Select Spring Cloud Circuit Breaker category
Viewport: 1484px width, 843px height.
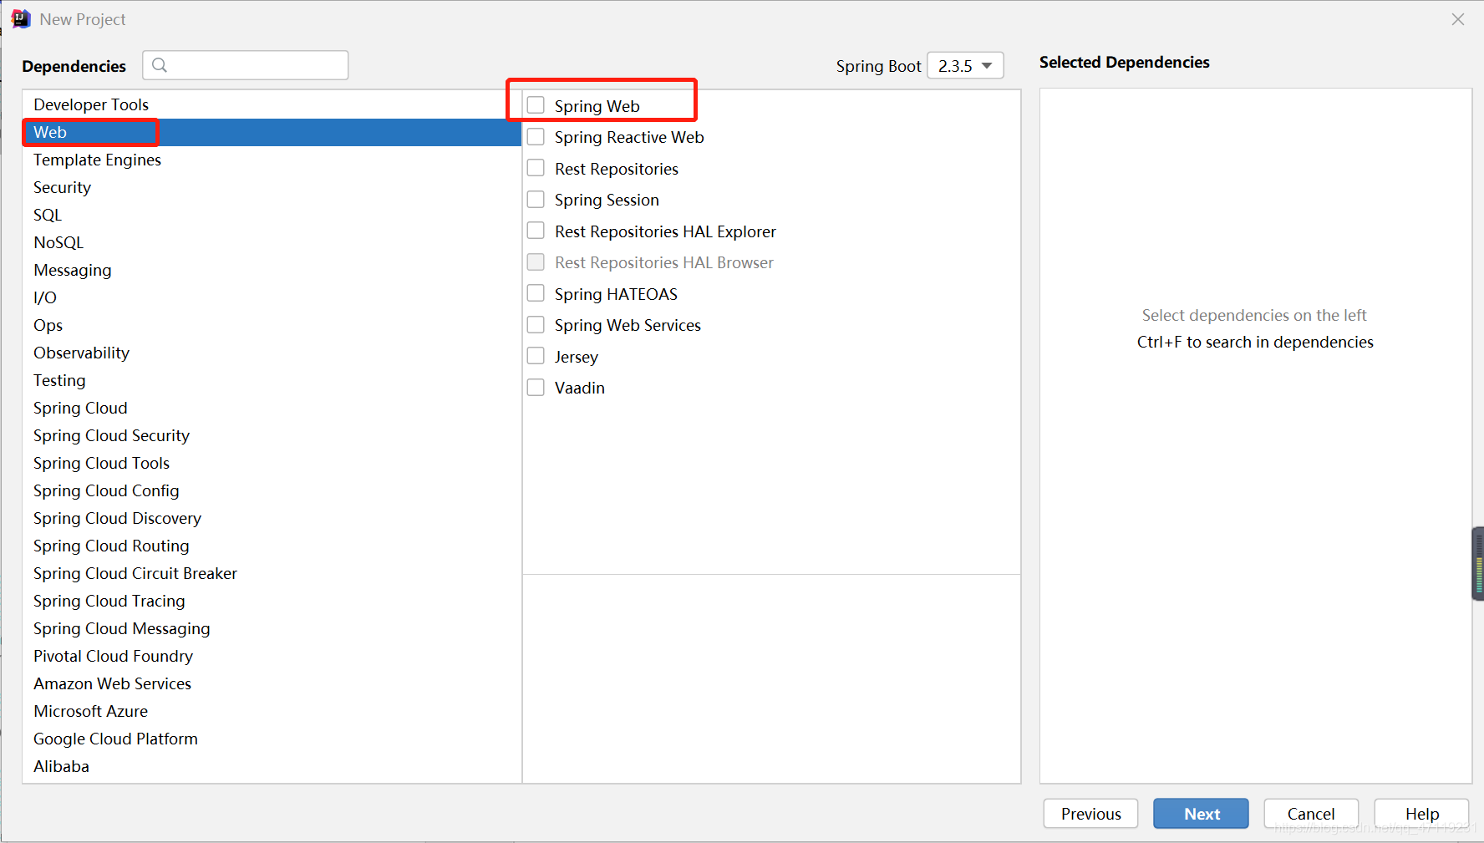coord(272,573)
